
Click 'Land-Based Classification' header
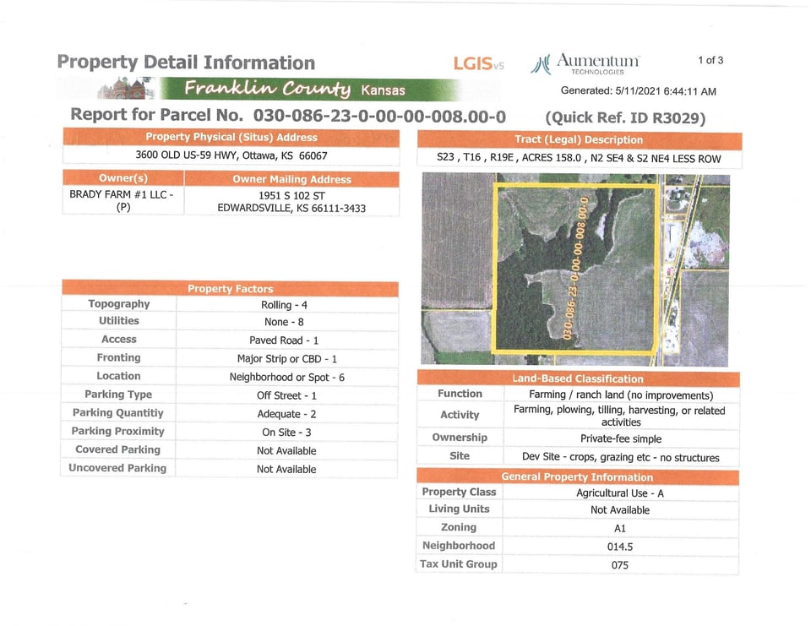(578, 378)
